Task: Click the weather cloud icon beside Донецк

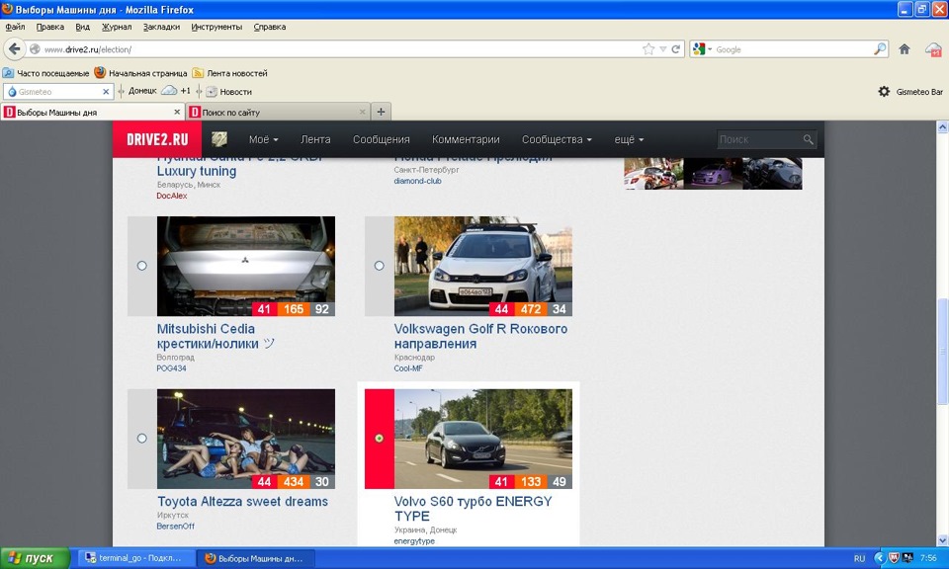Action: pyautogui.click(x=169, y=91)
